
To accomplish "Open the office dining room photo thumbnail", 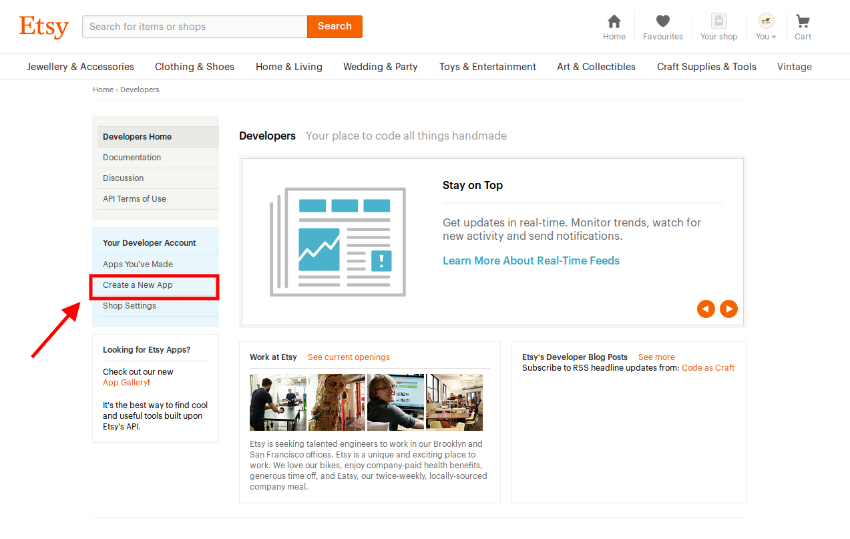I will coord(454,402).
